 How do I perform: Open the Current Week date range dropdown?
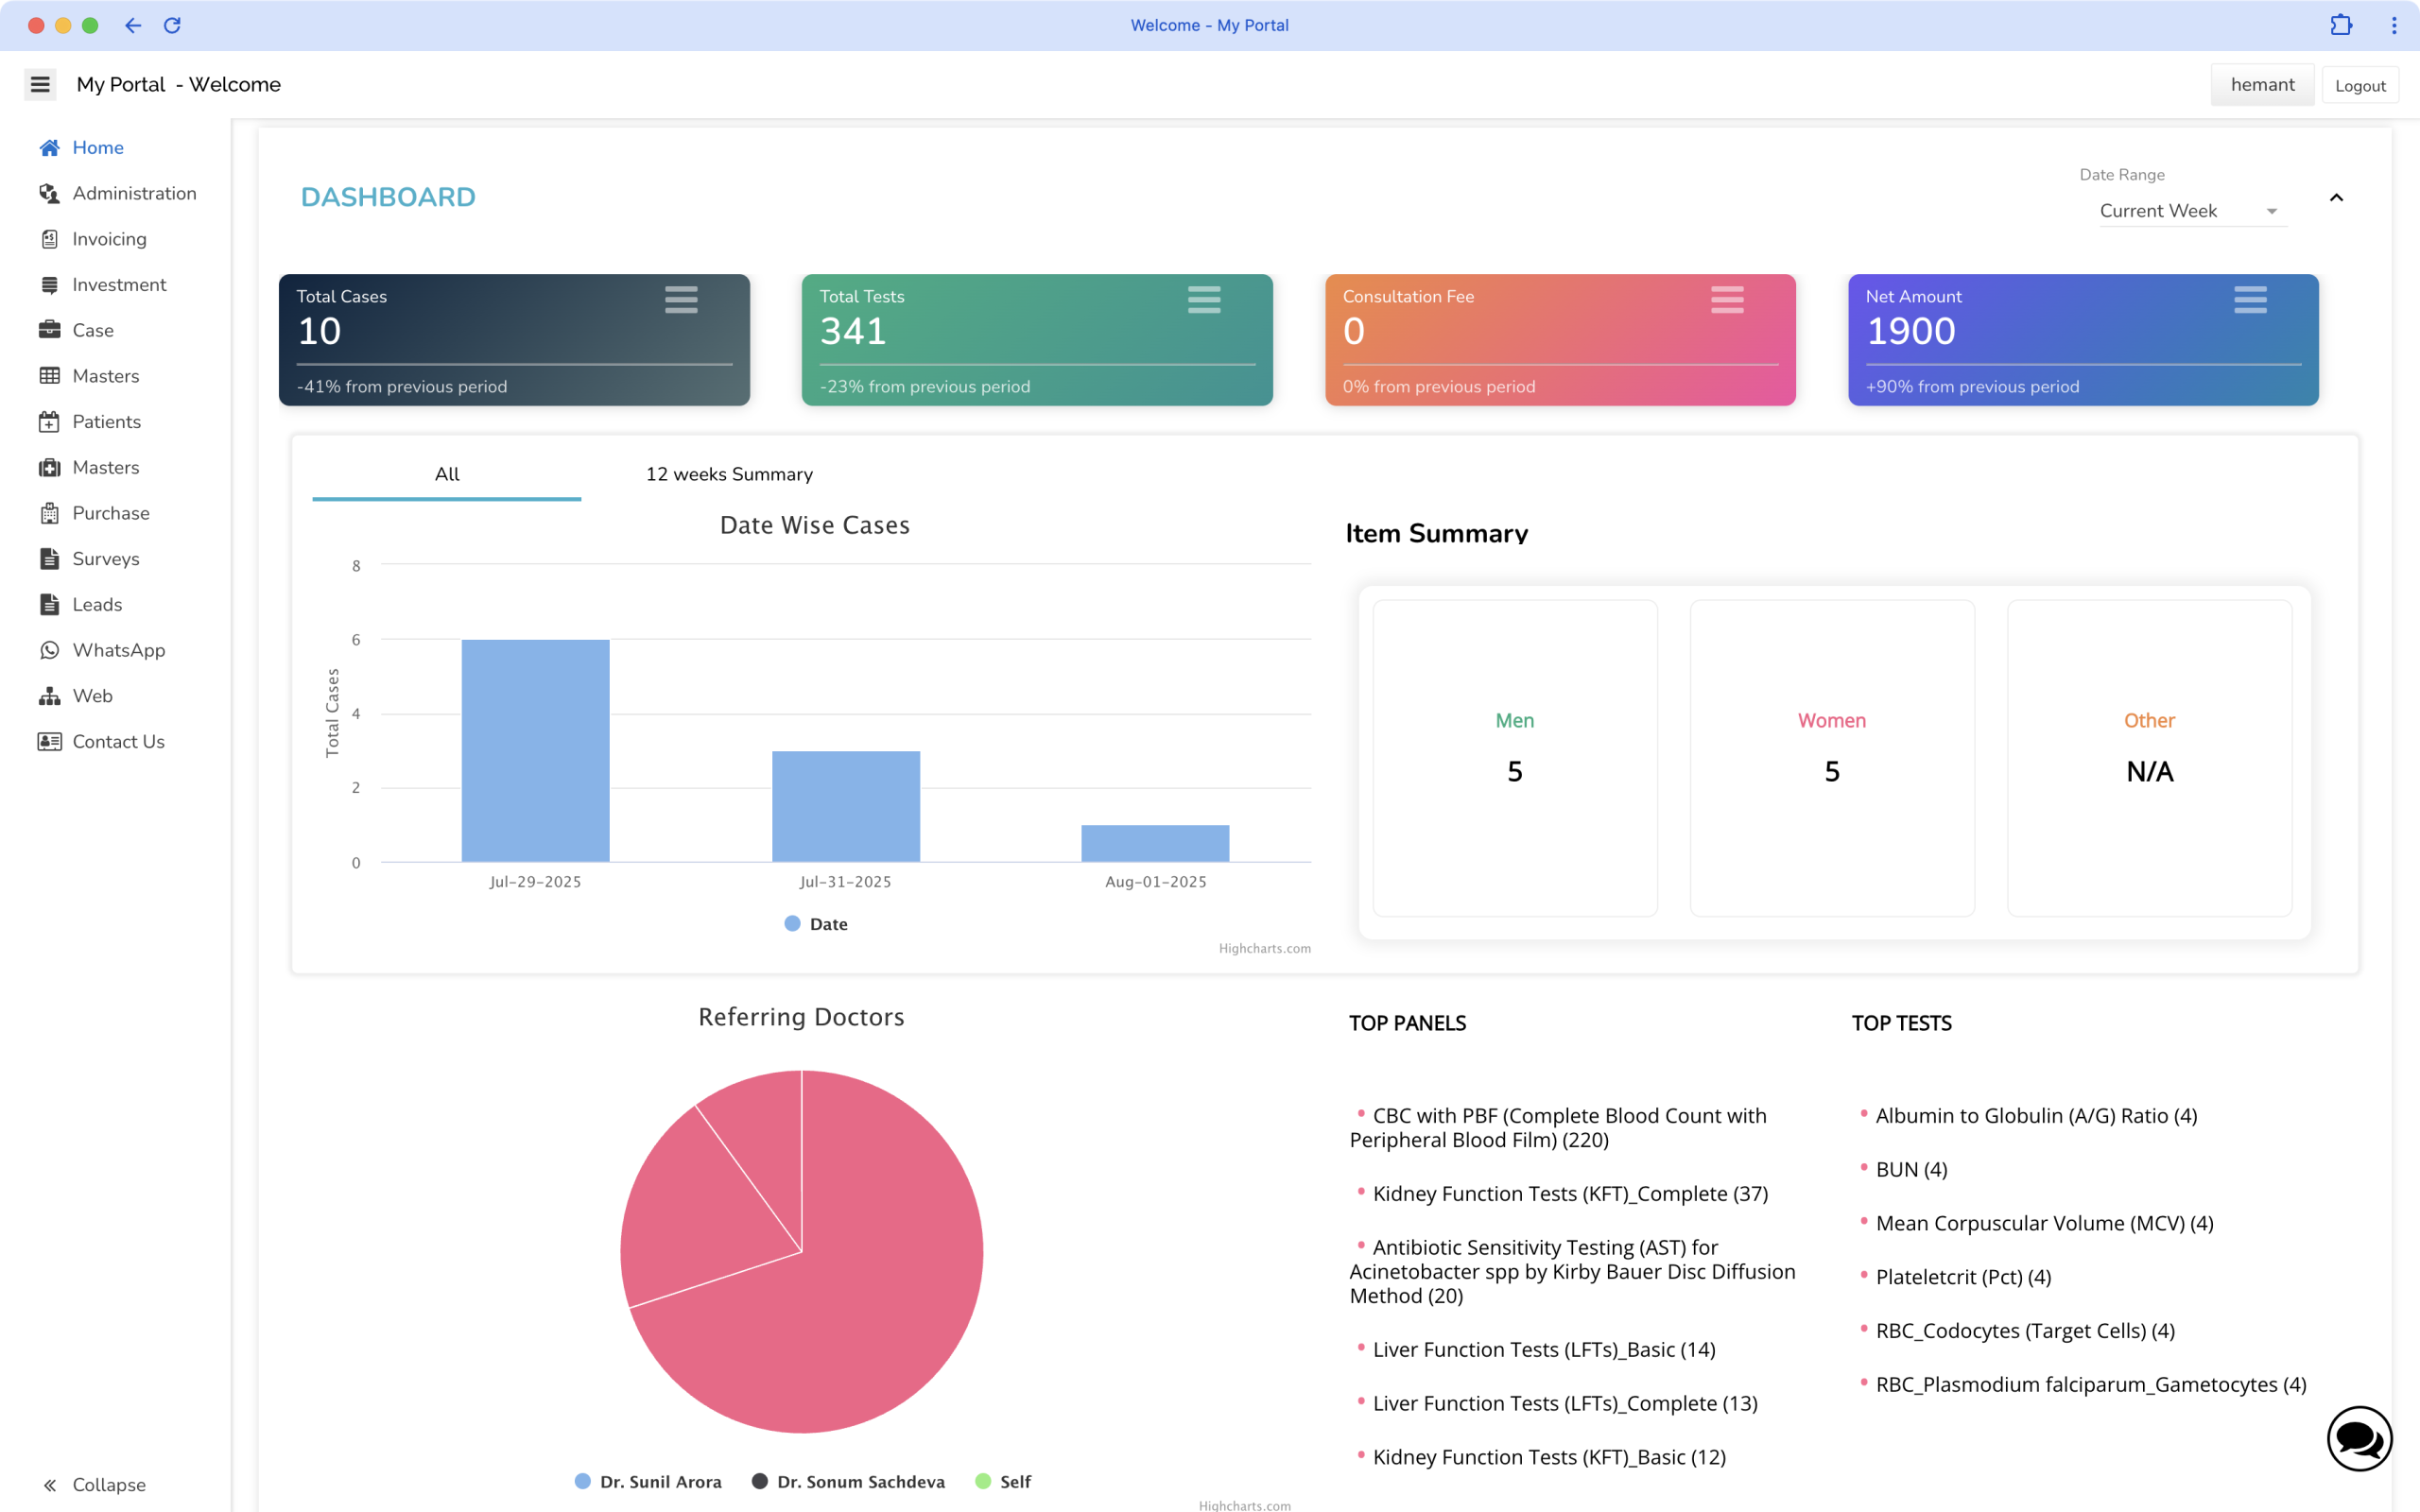[2190, 211]
